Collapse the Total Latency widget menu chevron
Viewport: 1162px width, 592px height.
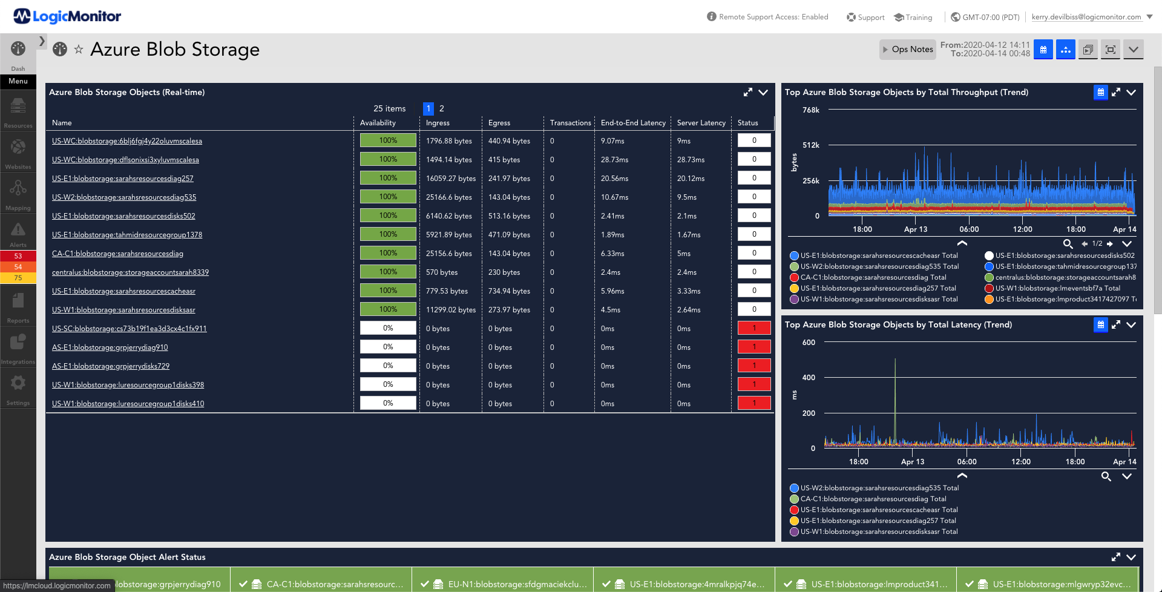[x=1131, y=324]
